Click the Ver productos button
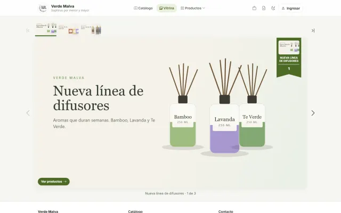 [54, 182]
